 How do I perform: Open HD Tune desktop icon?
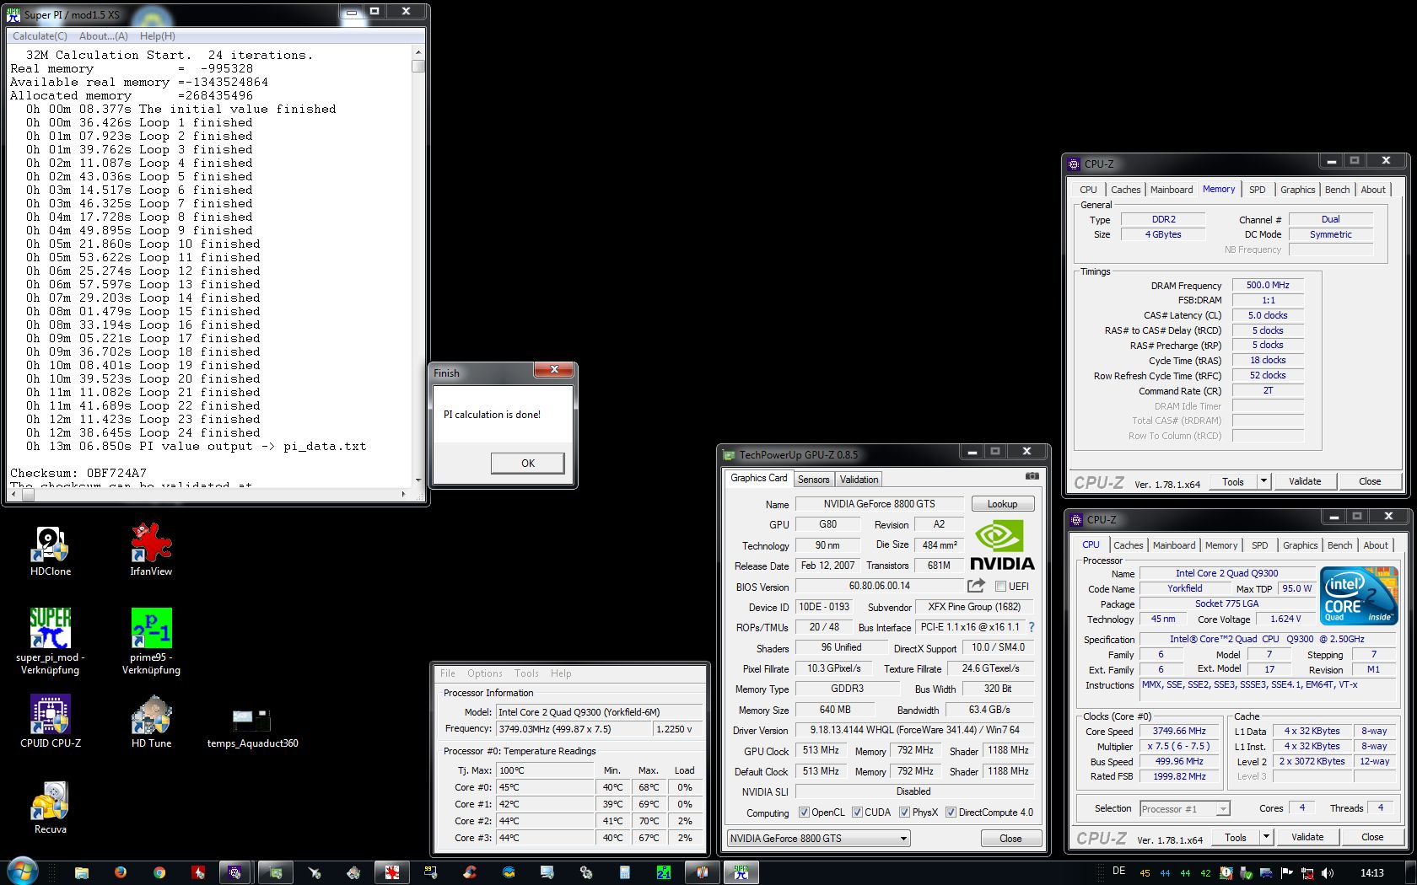pos(151,722)
